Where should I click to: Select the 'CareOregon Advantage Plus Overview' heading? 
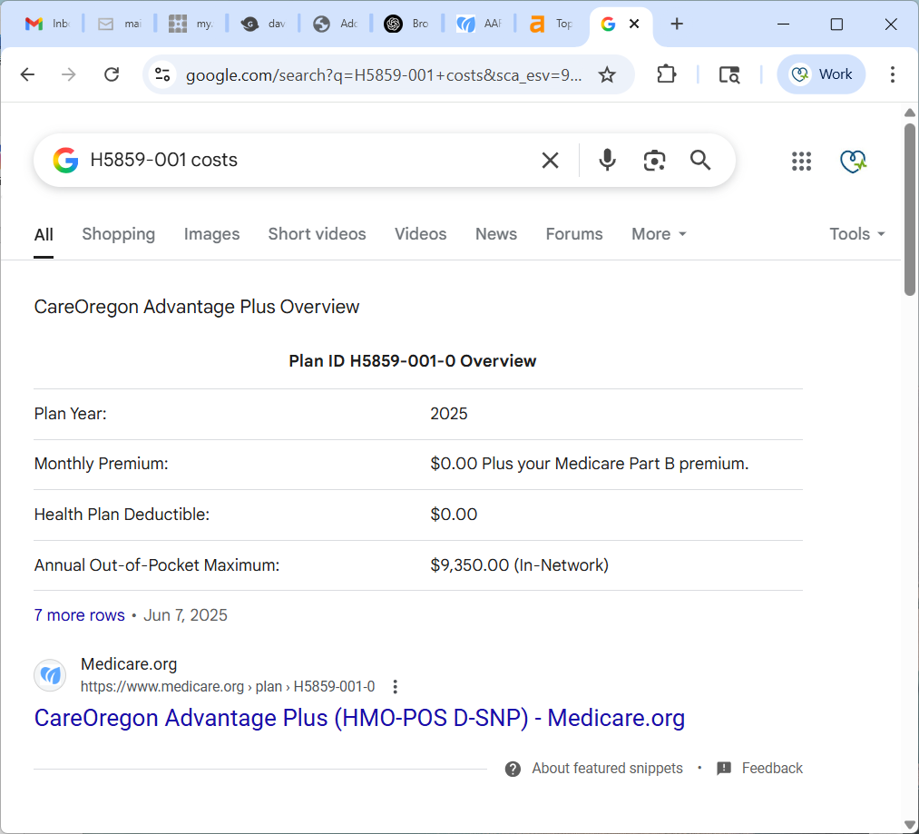click(x=196, y=307)
